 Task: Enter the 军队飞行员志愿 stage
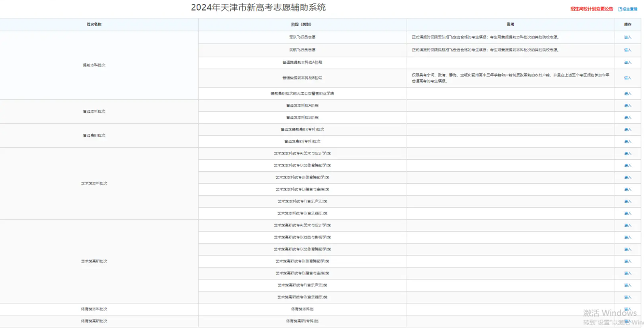628,36
